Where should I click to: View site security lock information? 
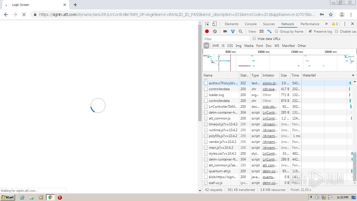click(x=35, y=15)
